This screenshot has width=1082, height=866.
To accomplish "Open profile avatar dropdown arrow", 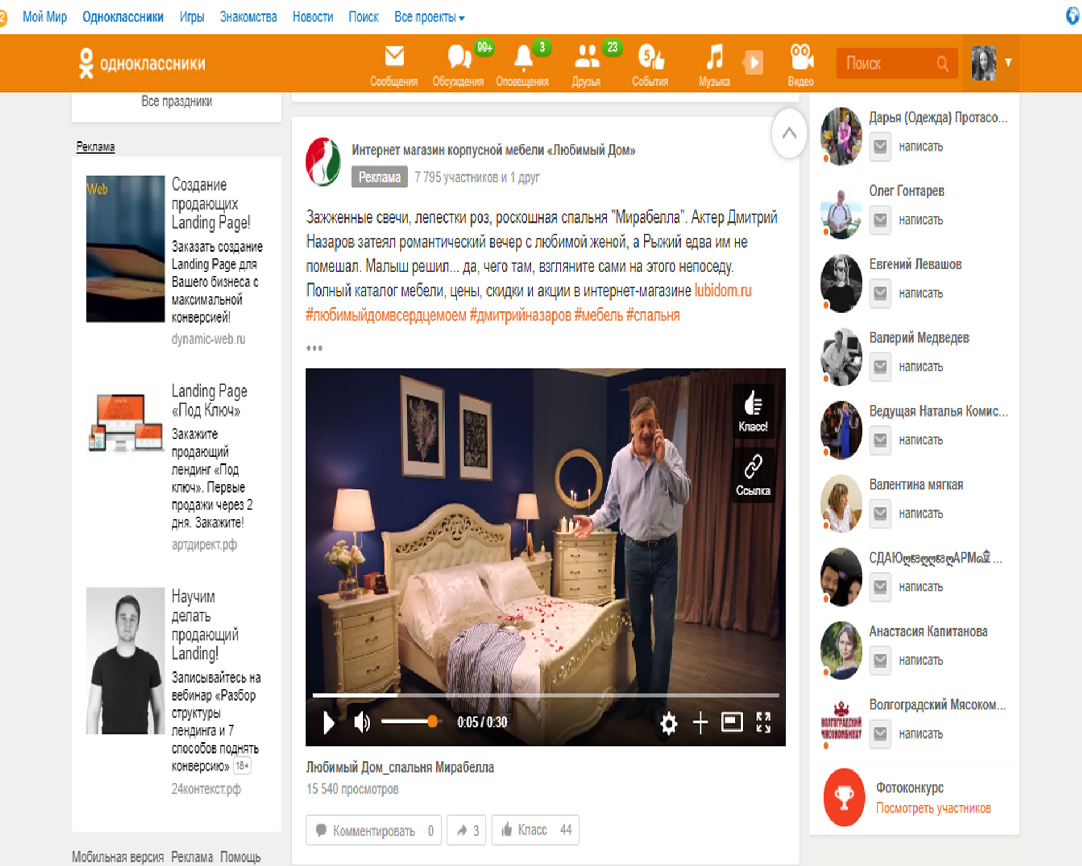I will (1008, 62).
